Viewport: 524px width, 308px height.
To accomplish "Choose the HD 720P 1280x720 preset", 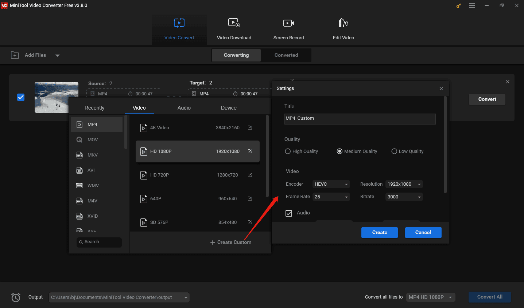I will [x=198, y=175].
